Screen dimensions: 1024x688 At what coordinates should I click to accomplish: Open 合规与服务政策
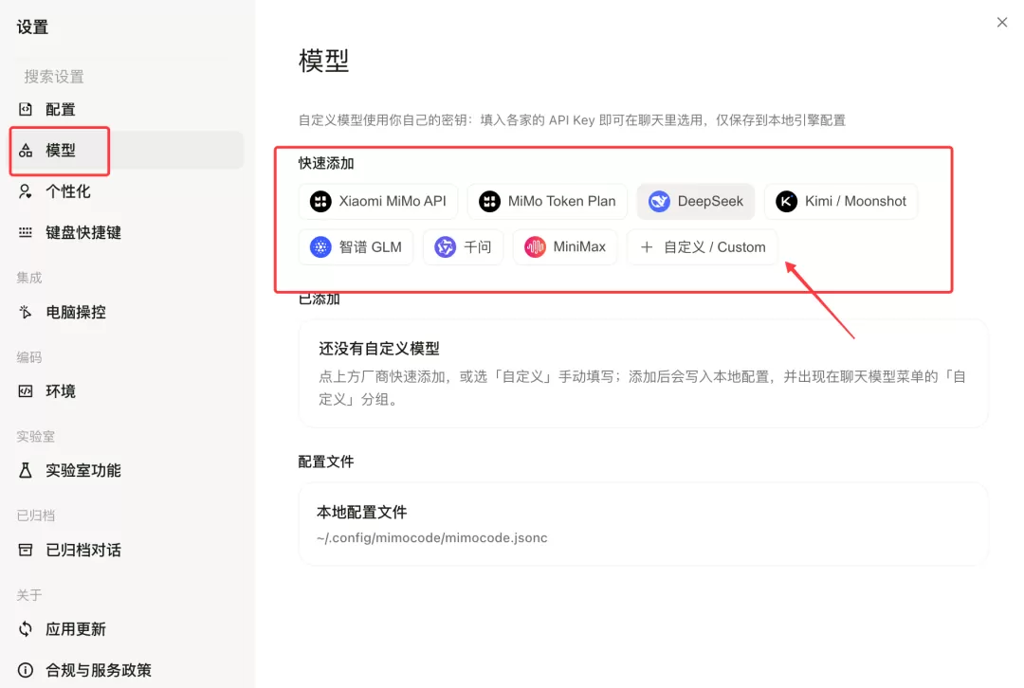[127, 670]
